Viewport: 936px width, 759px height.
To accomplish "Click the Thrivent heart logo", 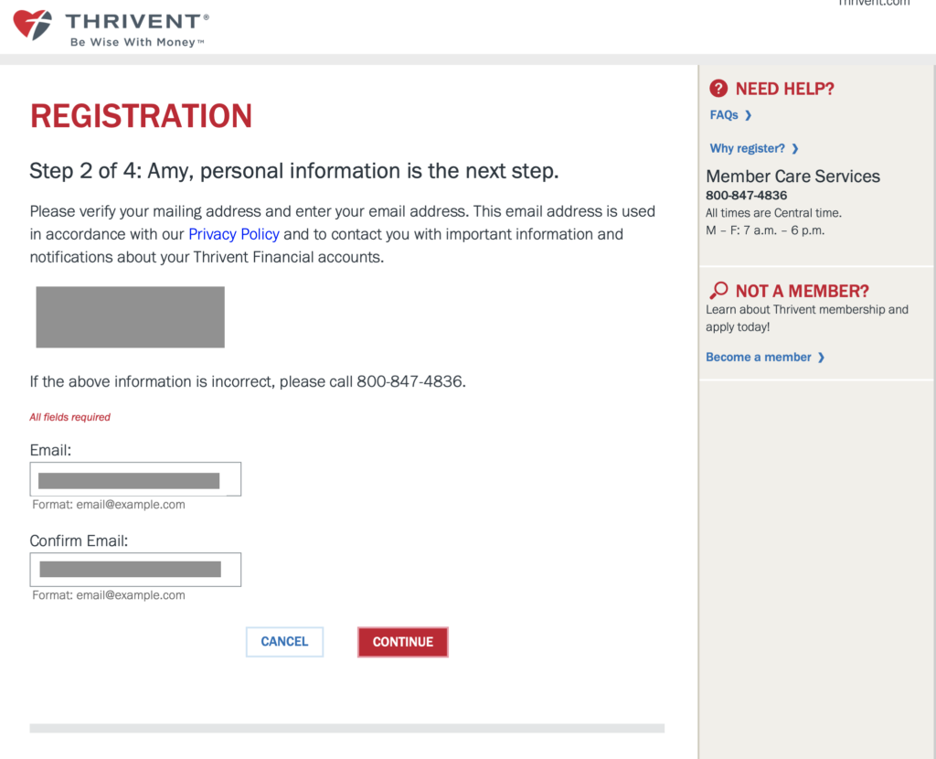I will [30, 26].
